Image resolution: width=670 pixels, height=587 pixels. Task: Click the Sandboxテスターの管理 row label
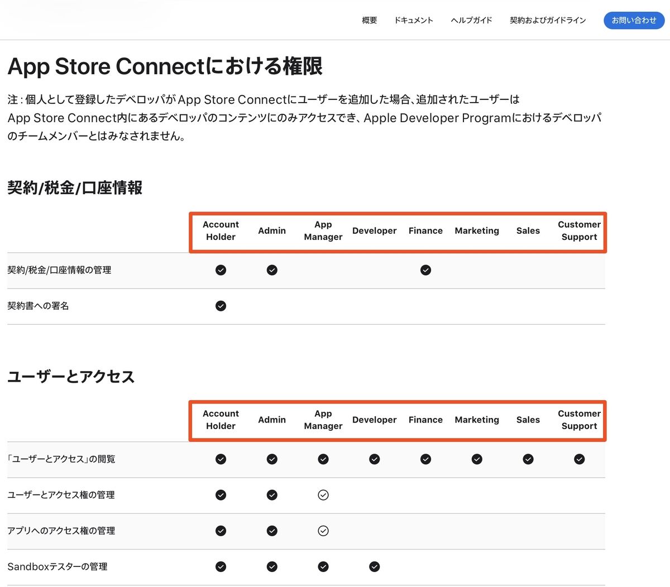pyautogui.click(x=58, y=566)
